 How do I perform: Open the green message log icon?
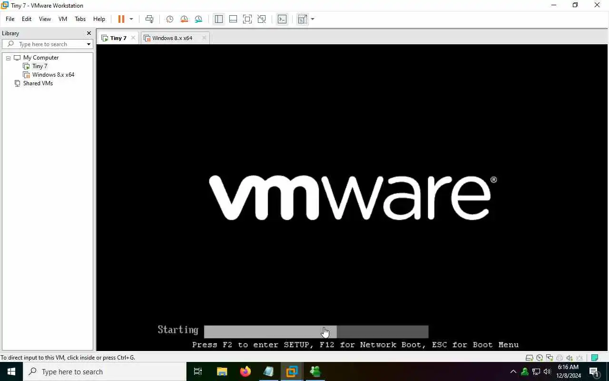pos(595,358)
